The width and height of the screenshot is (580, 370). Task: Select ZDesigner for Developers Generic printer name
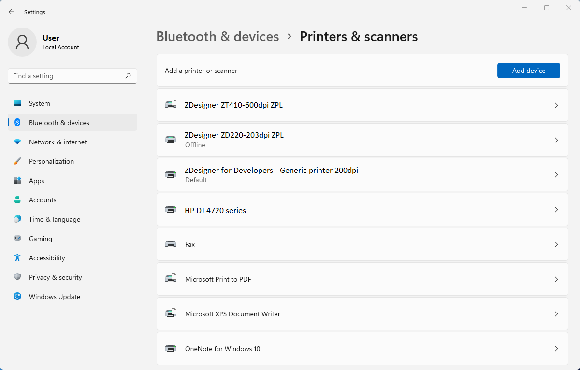coord(271,170)
